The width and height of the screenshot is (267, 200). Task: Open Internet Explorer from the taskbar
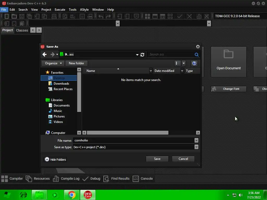(23, 195)
